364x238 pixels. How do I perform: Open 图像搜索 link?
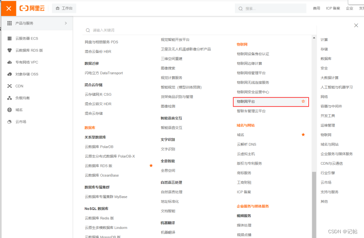point(168,68)
